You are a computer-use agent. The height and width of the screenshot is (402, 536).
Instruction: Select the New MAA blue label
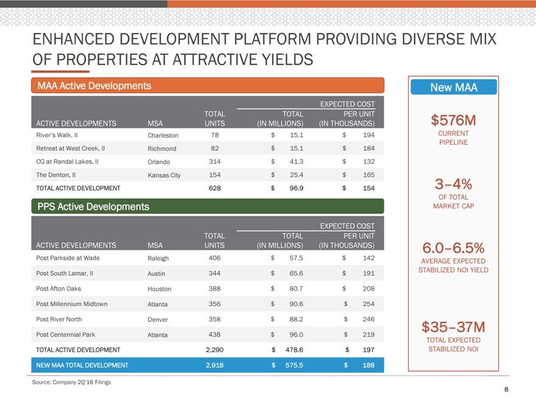pos(453,87)
